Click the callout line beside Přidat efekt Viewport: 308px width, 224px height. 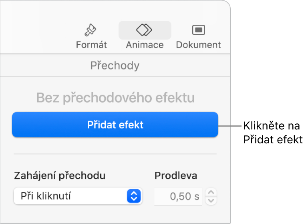[230, 126]
